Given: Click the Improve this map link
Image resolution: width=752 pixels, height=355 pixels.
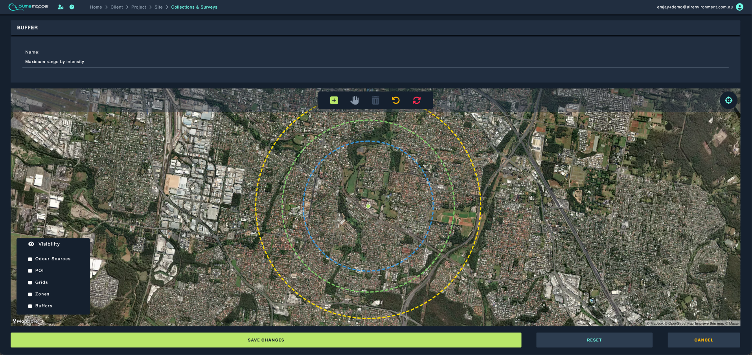Looking at the screenshot, I should click(710, 324).
